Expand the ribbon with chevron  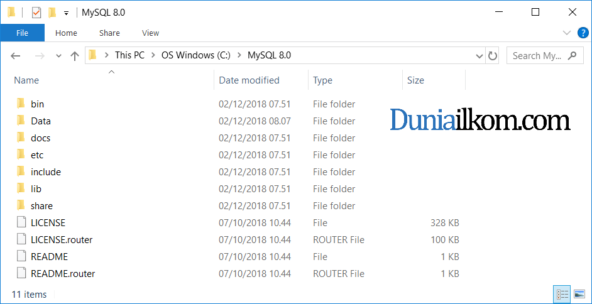(566, 33)
